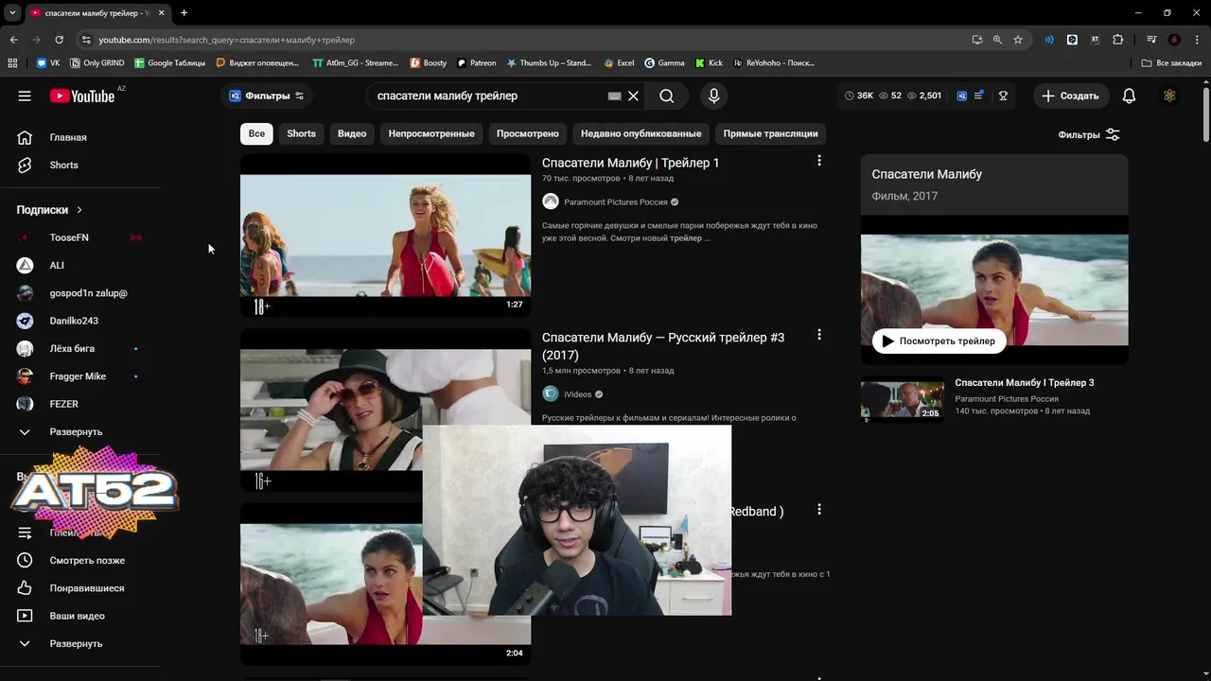Viewport: 1211px width, 681px height.
Task: Go back with the browser back arrow
Action: coord(13,40)
